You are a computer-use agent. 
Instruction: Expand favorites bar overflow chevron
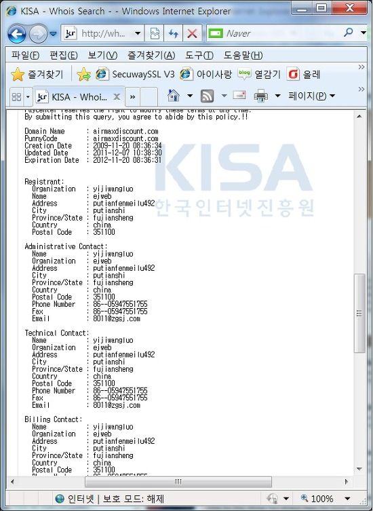tap(361, 67)
